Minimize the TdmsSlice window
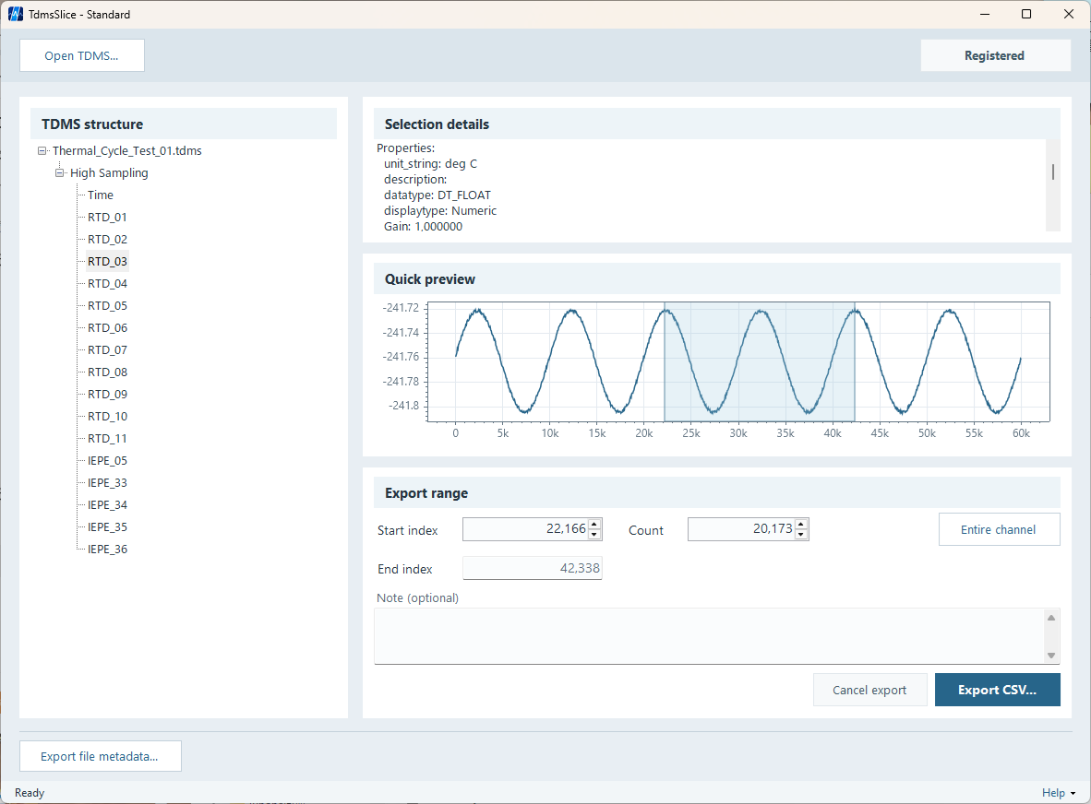 (x=985, y=14)
